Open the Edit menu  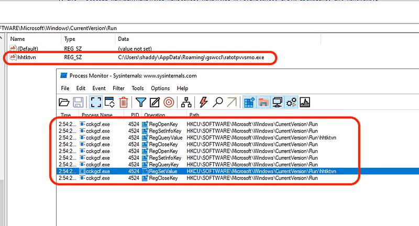81,88
